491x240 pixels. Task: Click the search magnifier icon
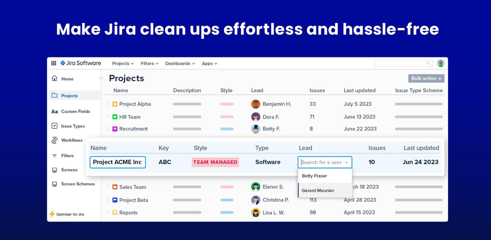pos(428,63)
